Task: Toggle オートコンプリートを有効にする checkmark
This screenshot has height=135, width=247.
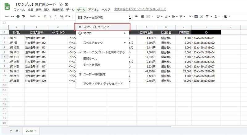Action: [x=80, y=52]
